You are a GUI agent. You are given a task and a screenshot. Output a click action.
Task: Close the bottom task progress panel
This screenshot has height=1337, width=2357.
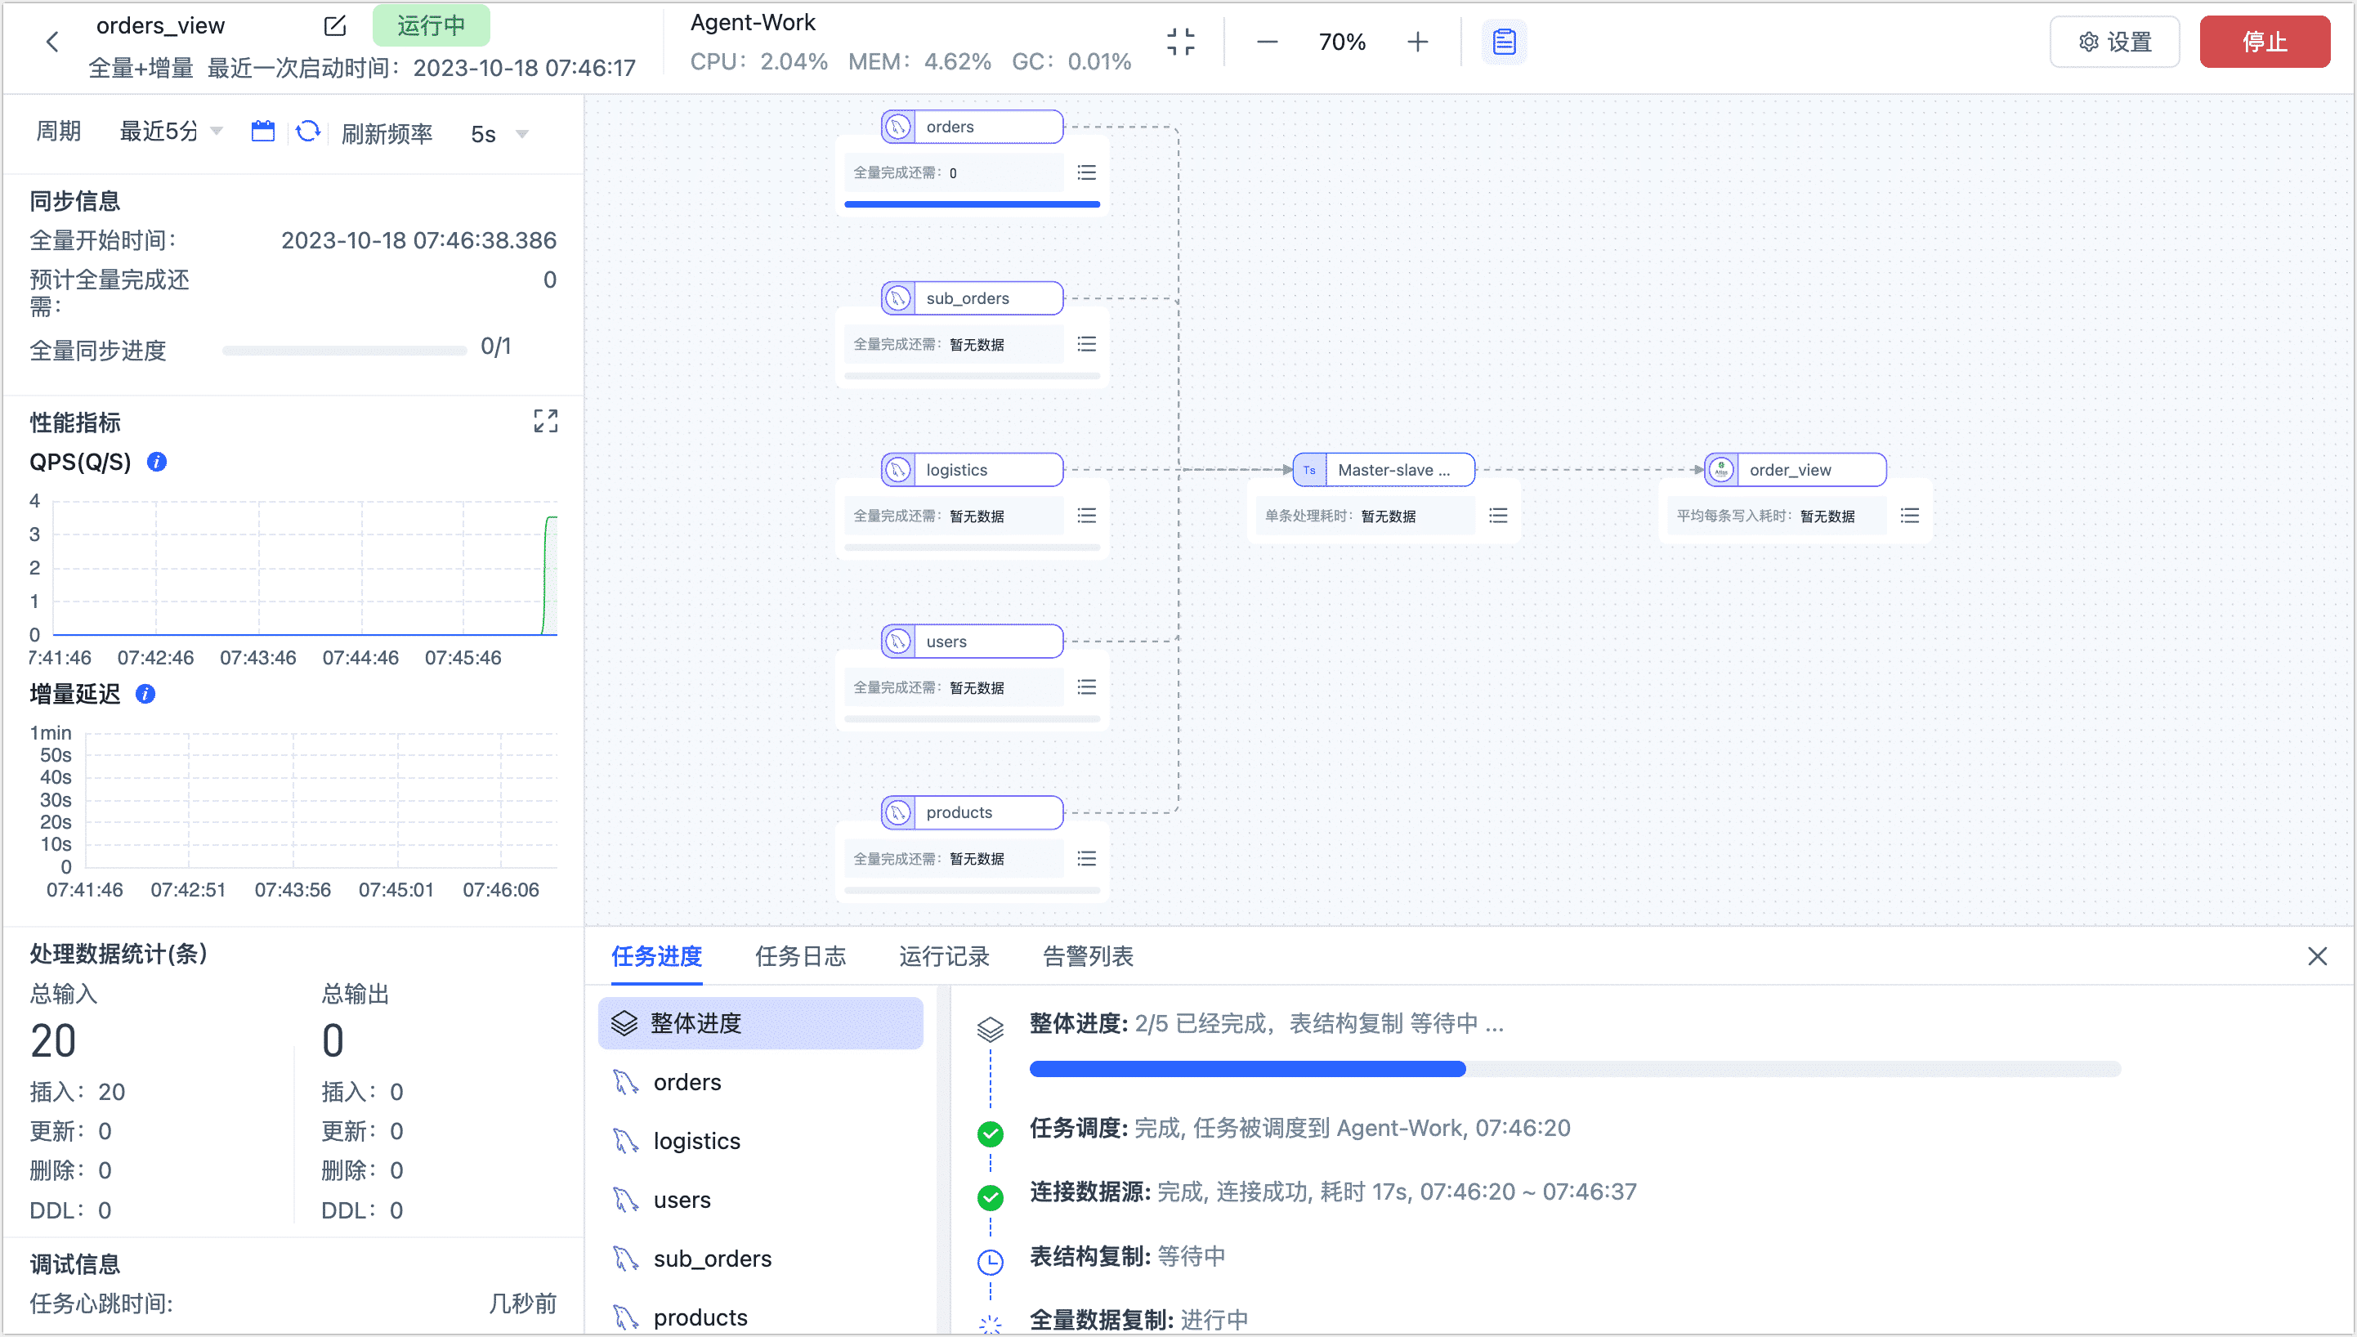[2317, 956]
